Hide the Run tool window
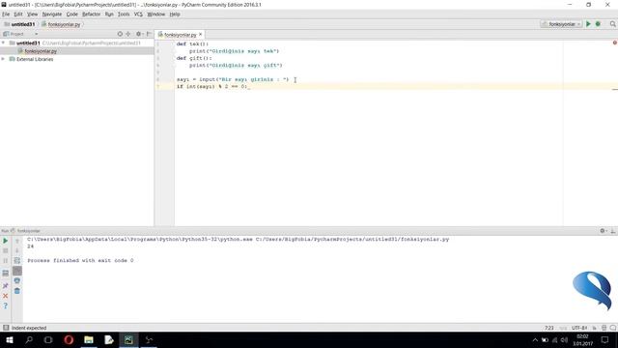This screenshot has width=618, height=348. pos(613,231)
